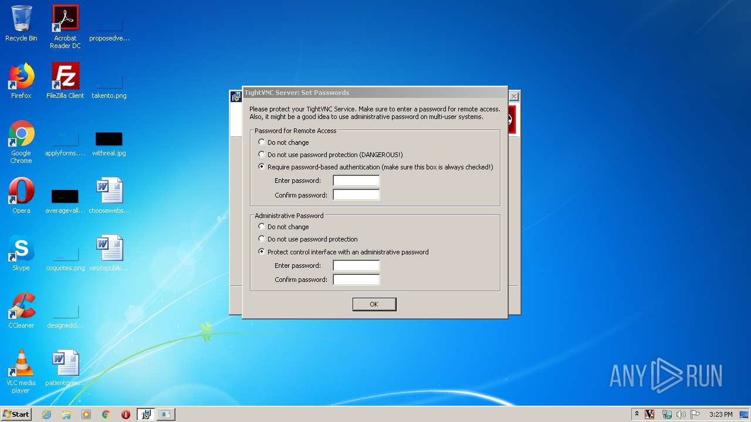Screen dimensions: 751x422
Task: Click the taskbar clock showing 3:23 PM
Action: pos(720,414)
